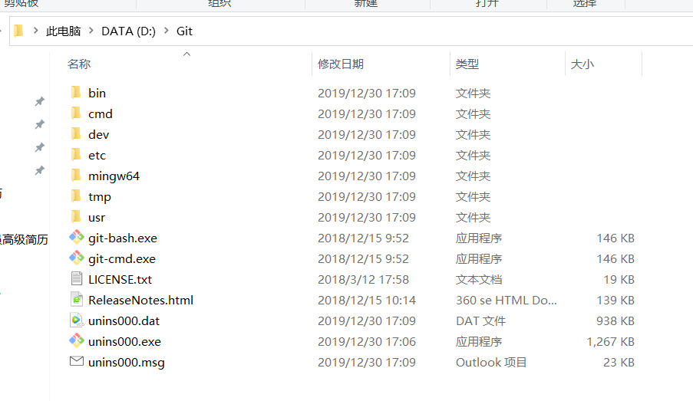The image size is (693, 401).
Task: Click date 2019/12/30 17:06
Action: (367, 342)
